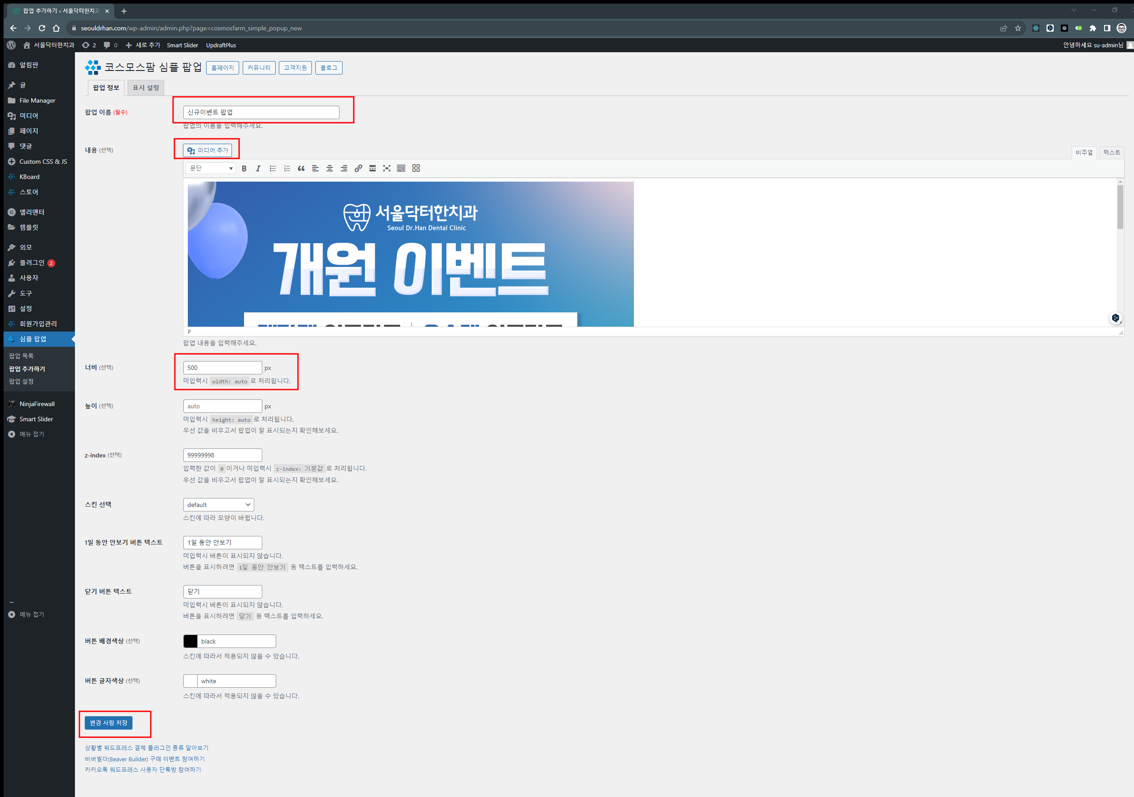Screen dimensions: 1134x797
Task: Open the 문단 paragraph format dropdown
Action: coord(211,169)
